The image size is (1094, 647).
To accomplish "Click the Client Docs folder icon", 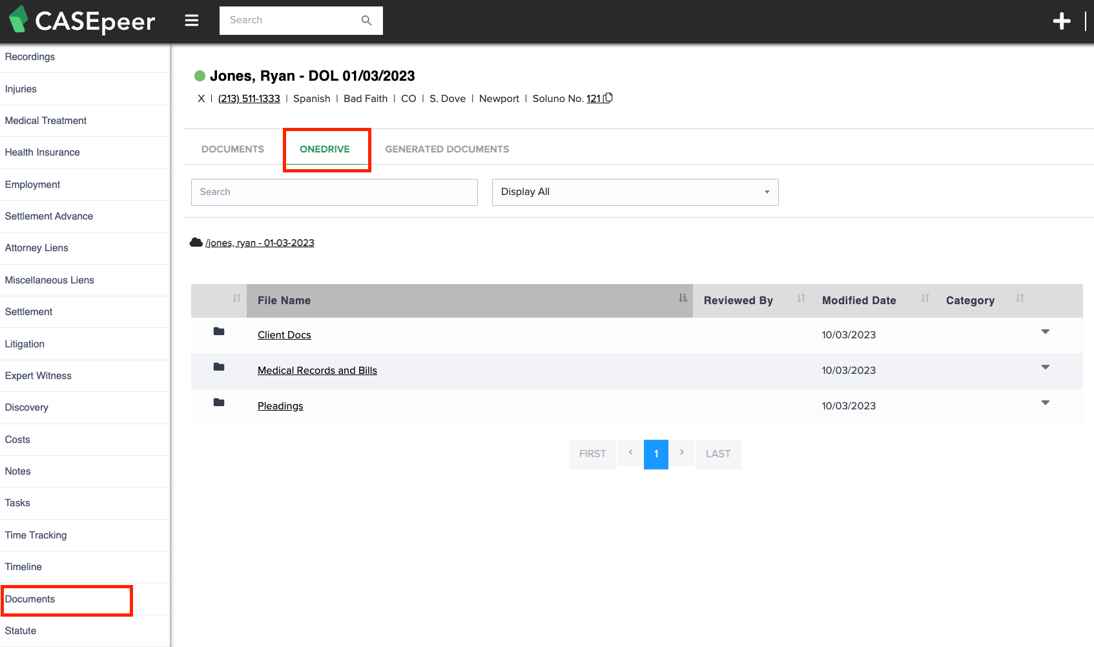I will coord(219,331).
